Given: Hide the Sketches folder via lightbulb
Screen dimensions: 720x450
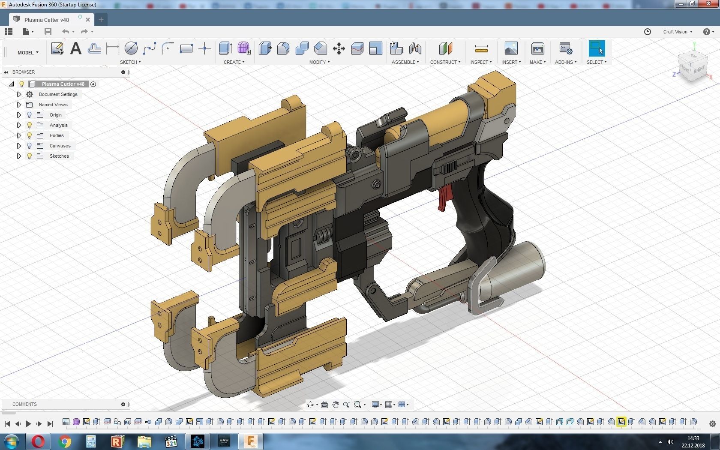Looking at the screenshot, I should click(29, 156).
